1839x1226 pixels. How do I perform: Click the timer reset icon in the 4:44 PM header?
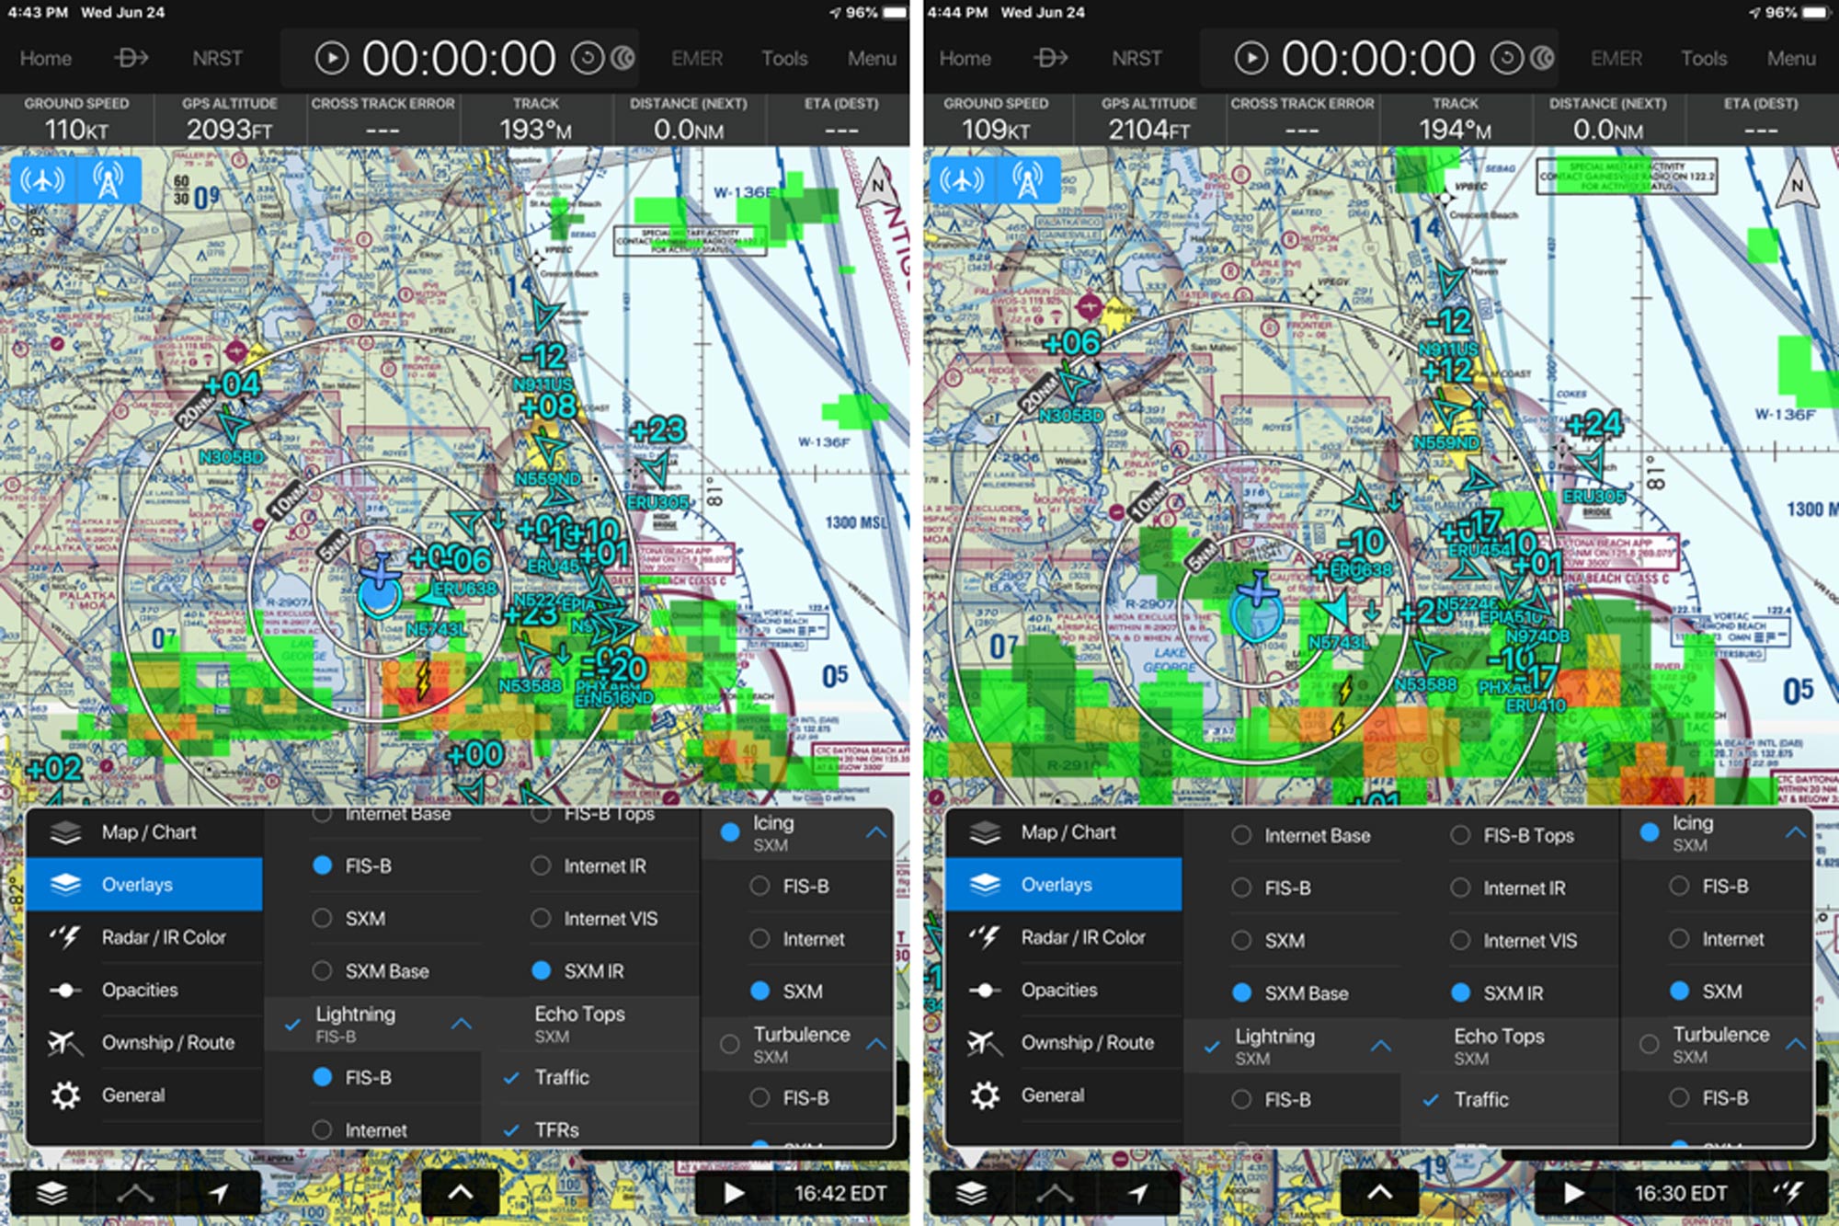point(1505,59)
